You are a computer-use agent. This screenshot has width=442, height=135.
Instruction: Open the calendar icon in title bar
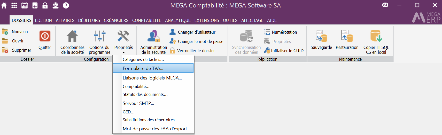[x=25, y=5]
